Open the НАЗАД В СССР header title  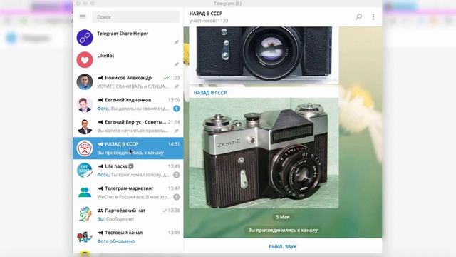(206, 14)
